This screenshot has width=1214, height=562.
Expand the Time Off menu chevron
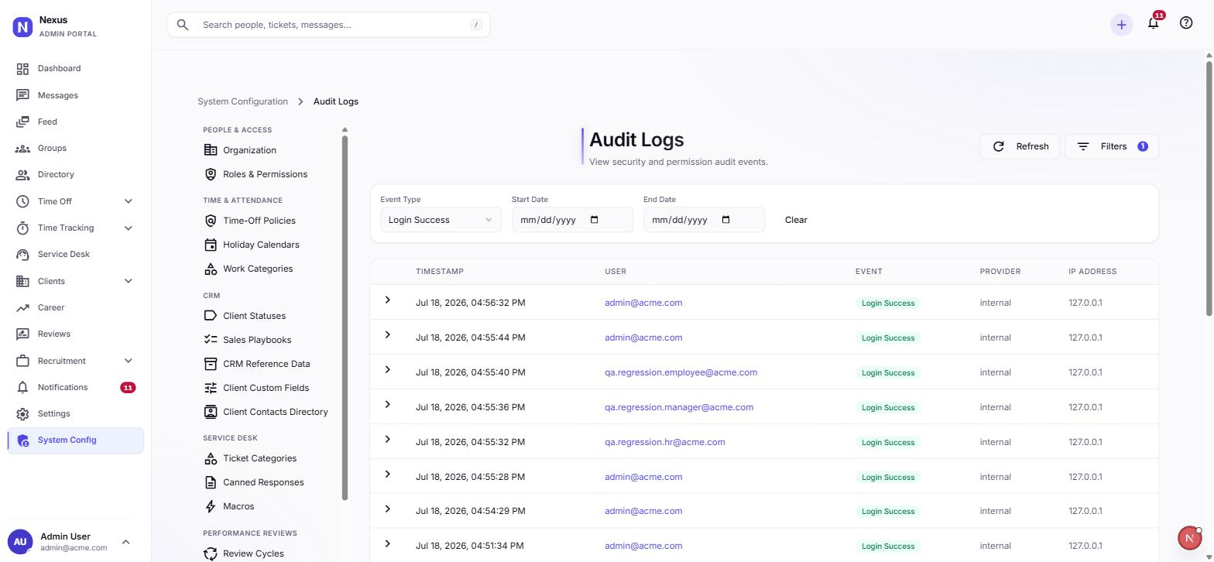coord(129,201)
